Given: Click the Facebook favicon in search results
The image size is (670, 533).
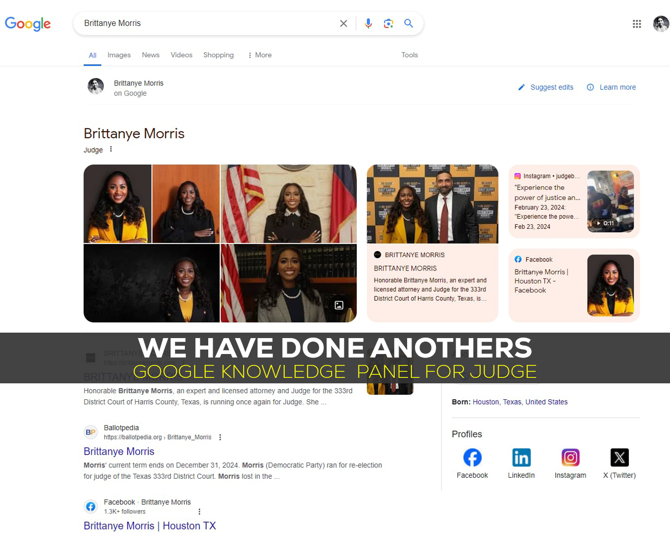Looking at the screenshot, I should click(x=90, y=507).
